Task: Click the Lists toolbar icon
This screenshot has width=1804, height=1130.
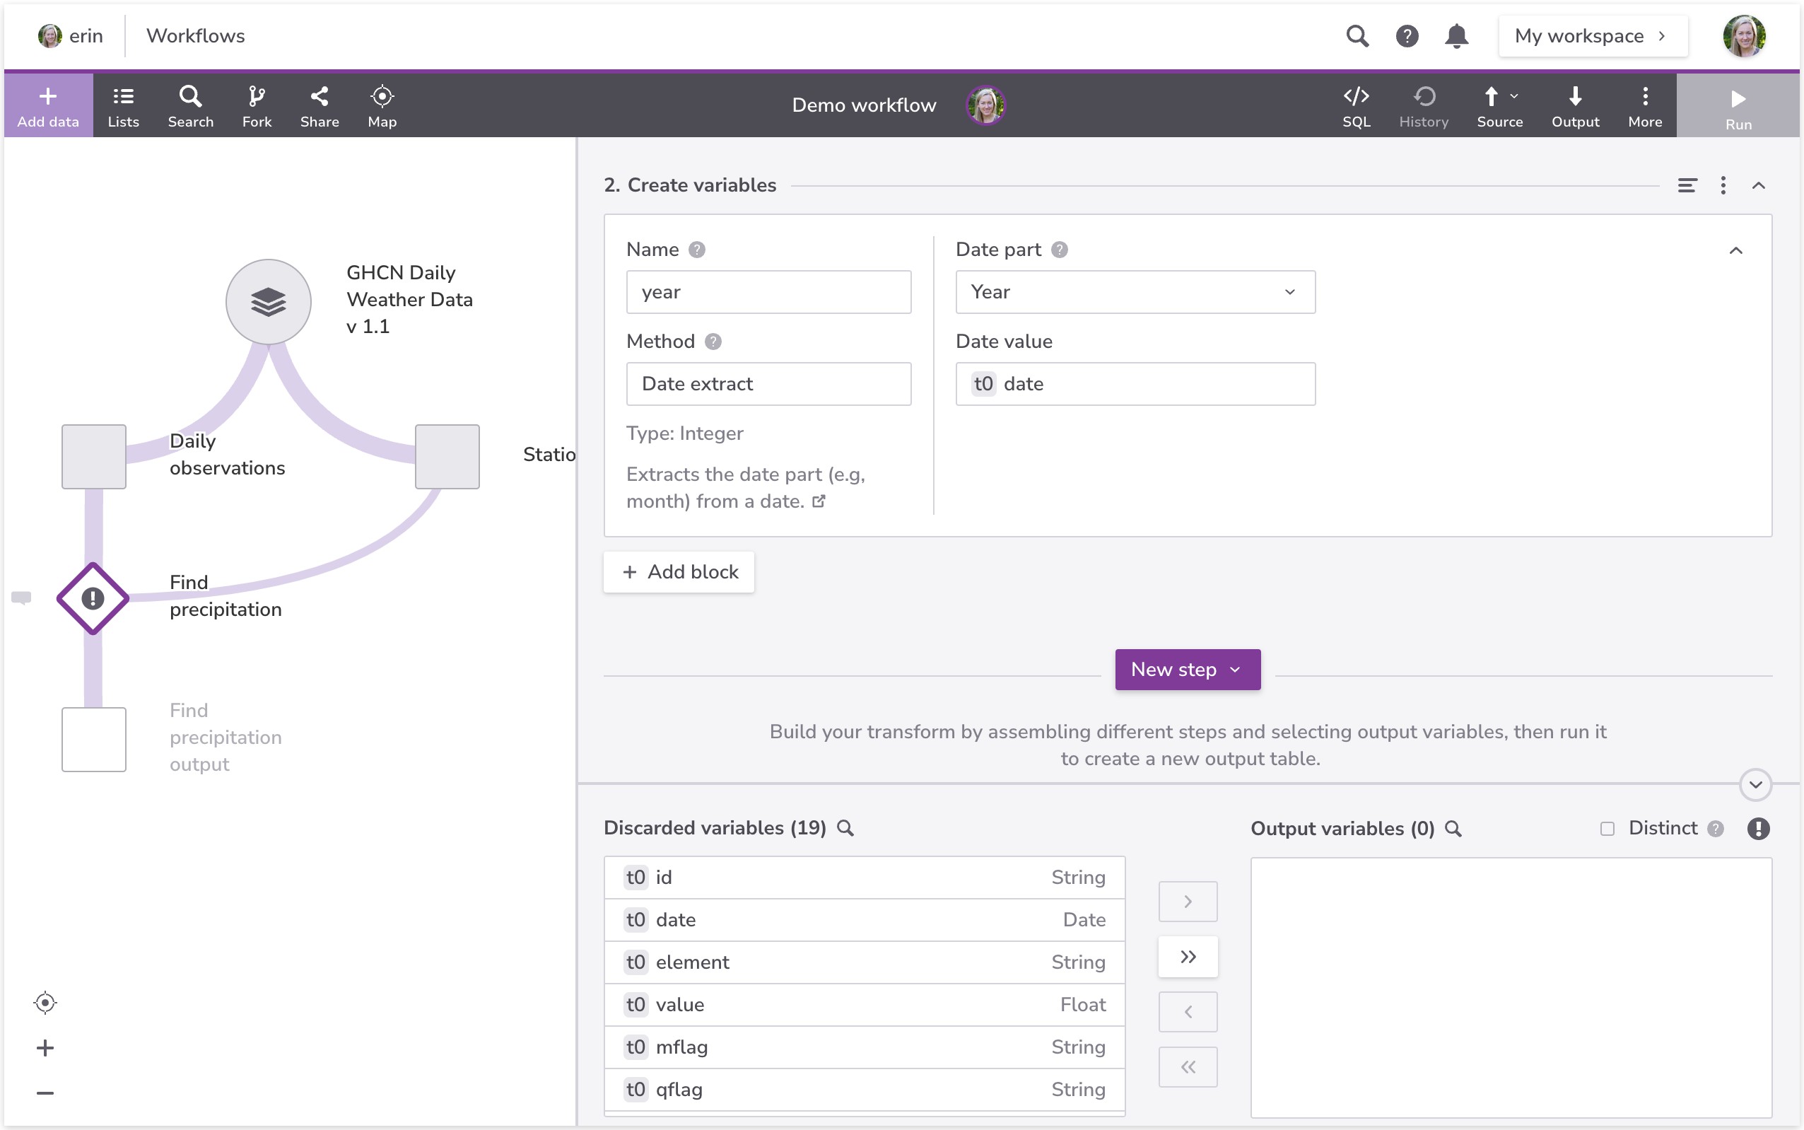Action: pos(123,105)
